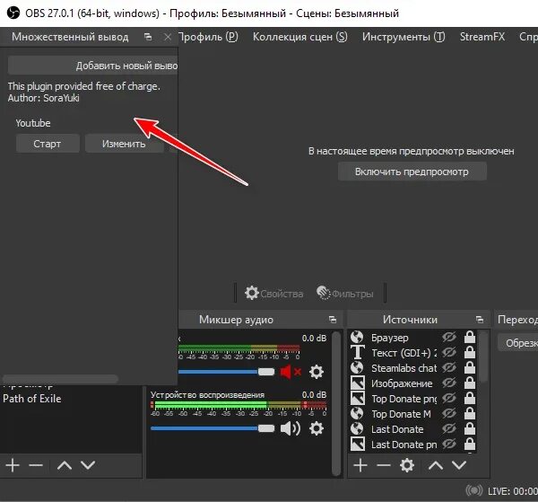Open source Свойства gear button

tap(273, 294)
